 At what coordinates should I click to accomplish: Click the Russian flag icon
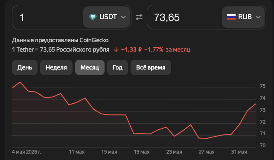[x=231, y=17]
